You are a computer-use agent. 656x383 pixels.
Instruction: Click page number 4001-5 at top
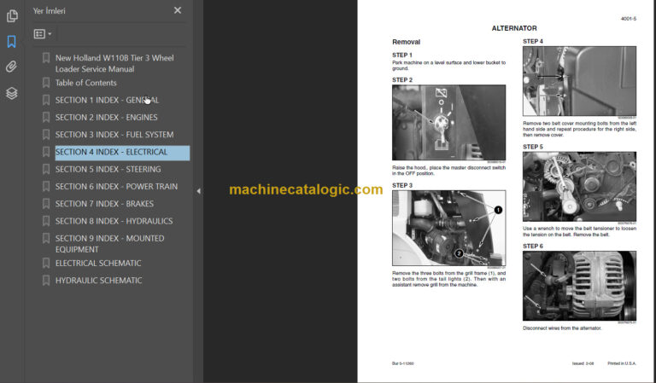coord(629,19)
